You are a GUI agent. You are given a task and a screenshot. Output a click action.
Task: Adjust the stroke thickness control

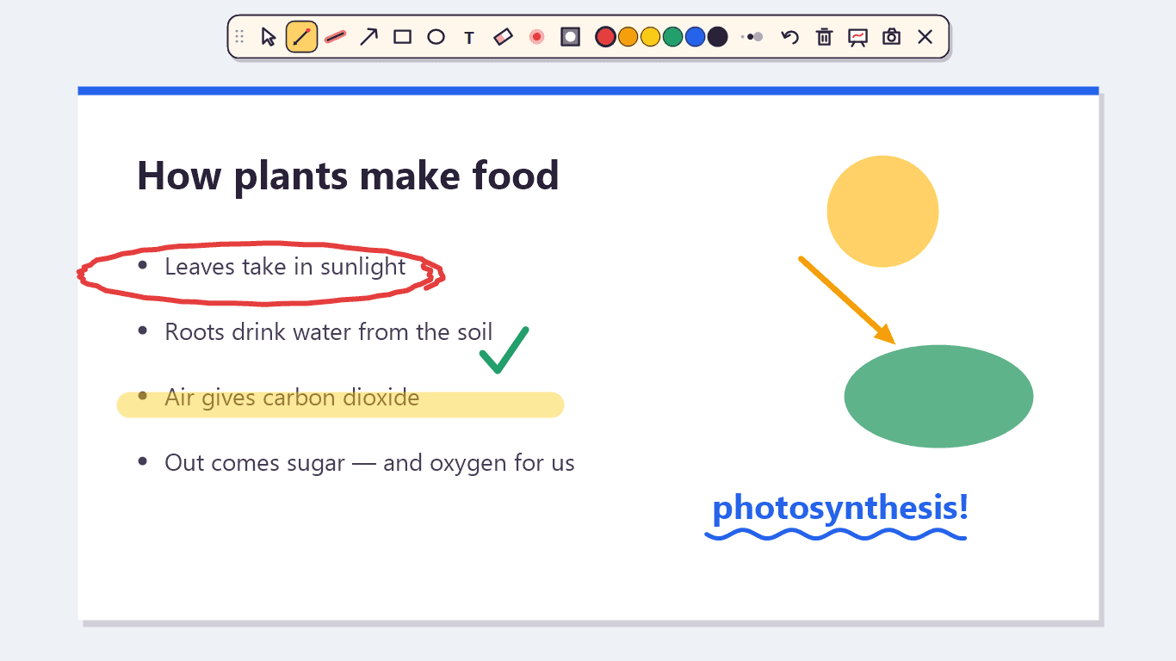pyautogui.click(x=752, y=37)
